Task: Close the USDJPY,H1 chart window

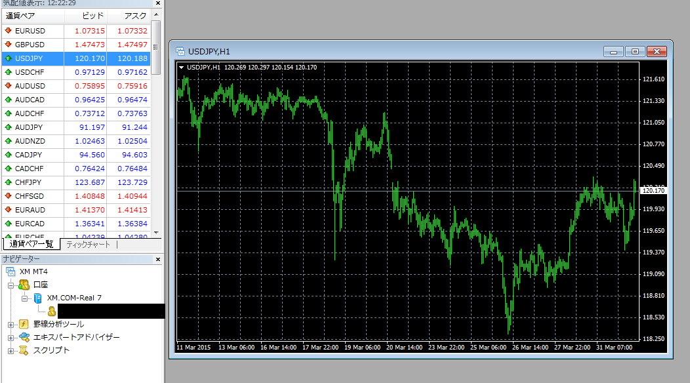Action: pos(657,52)
